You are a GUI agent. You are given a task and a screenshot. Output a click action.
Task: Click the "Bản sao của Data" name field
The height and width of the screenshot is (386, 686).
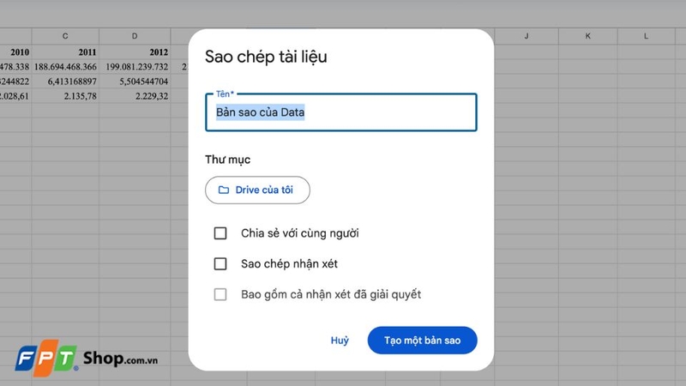pos(340,112)
